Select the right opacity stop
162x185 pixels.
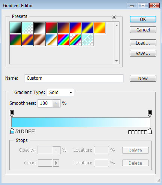(150, 113)
